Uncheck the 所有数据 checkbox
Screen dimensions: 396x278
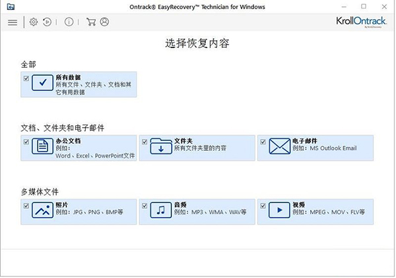pos(26,78)
